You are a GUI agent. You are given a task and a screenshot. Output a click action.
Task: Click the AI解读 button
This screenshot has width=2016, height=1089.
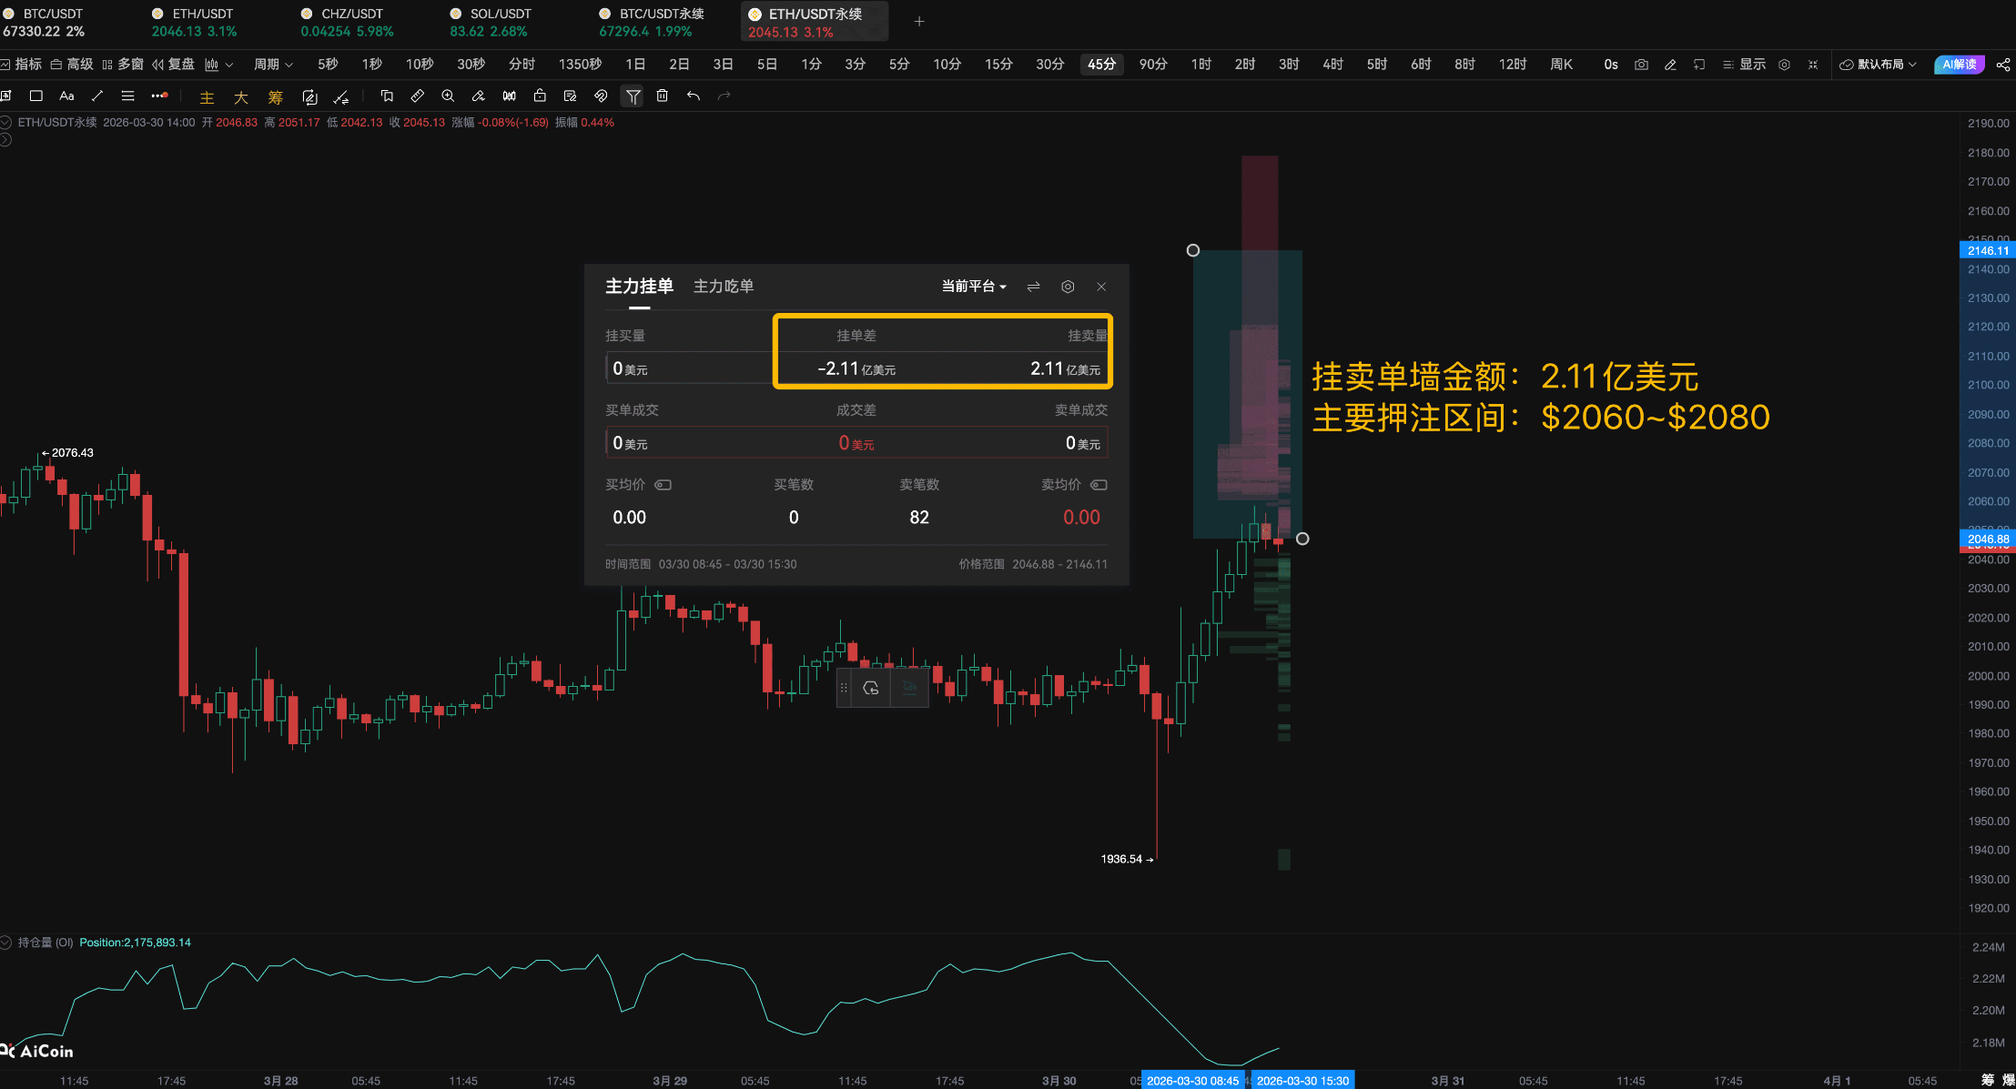(x=1958, y=65)
